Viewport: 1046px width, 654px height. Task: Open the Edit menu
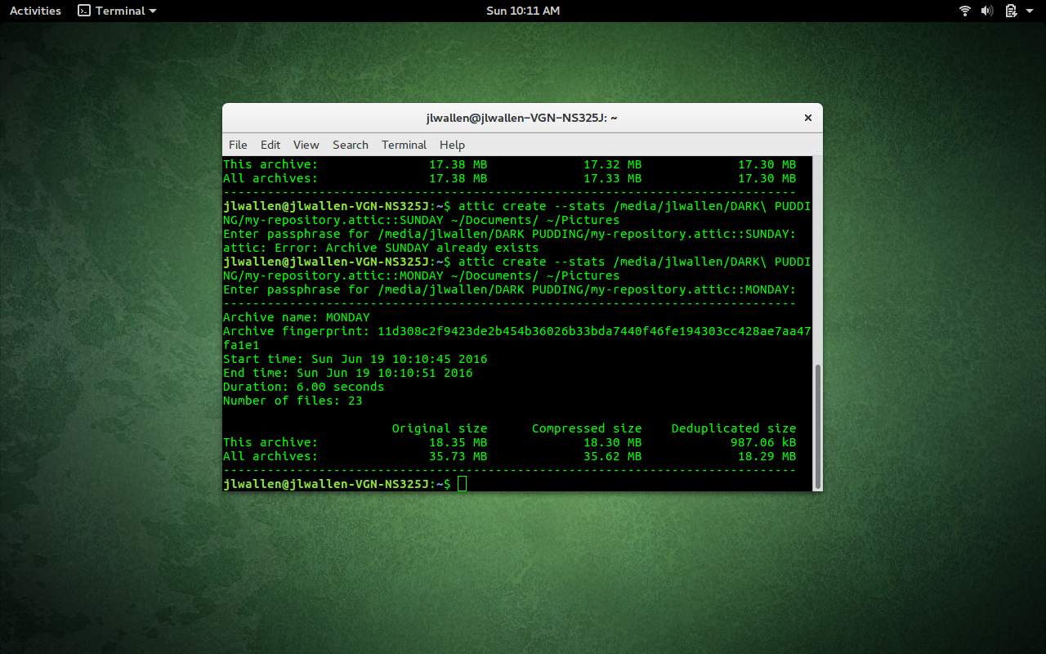point(270,145)
